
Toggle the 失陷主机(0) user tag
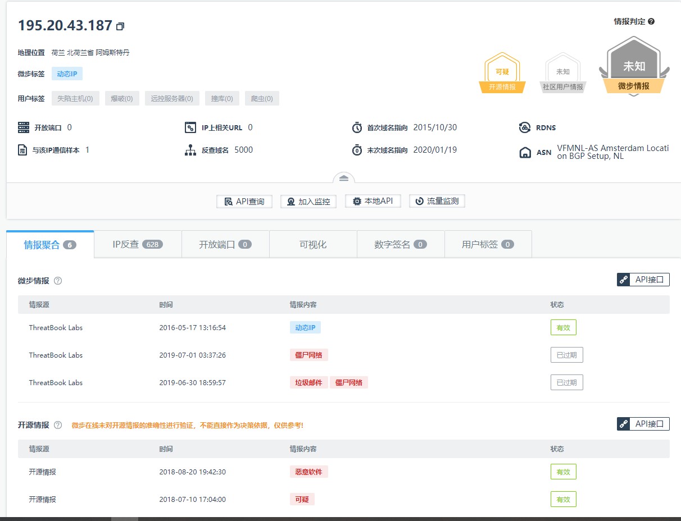click(75, 99)
